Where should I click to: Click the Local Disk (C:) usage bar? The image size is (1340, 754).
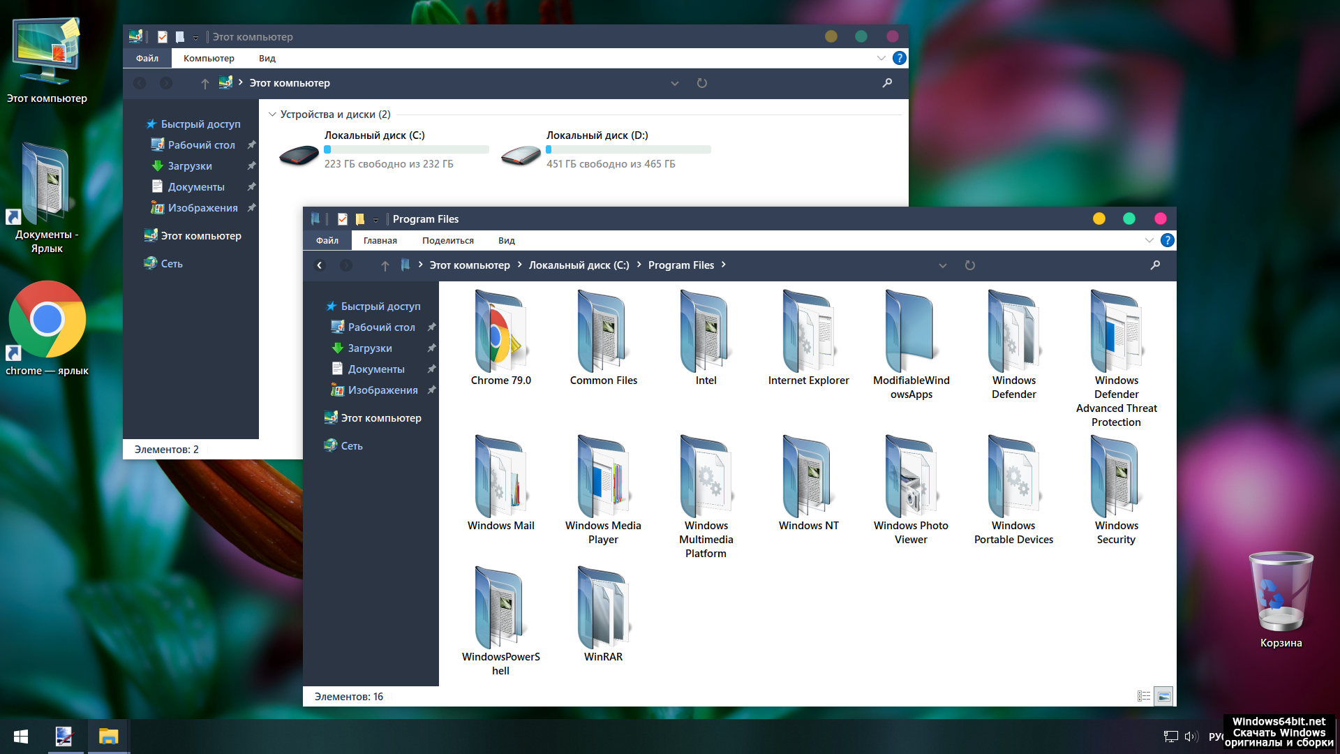point(406,149)
